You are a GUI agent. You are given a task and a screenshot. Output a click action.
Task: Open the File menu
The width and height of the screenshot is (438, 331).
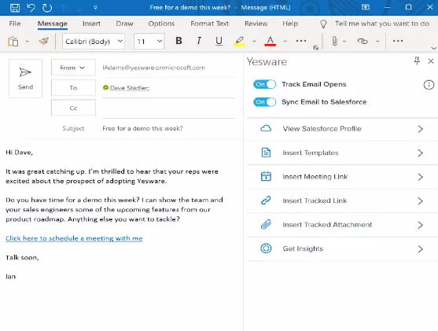coord(15,24)
